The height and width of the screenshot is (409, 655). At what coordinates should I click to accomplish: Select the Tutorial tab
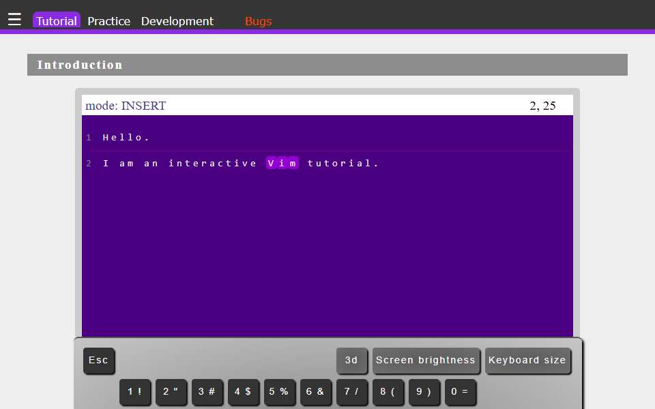point(57,21)
